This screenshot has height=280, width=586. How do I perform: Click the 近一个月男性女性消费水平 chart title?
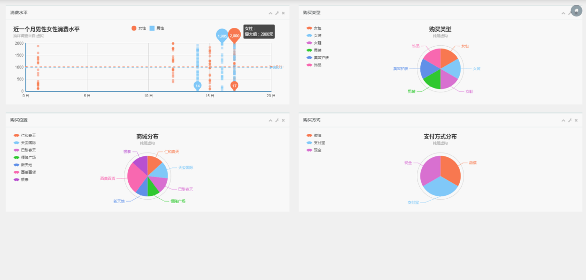point(47,29)
